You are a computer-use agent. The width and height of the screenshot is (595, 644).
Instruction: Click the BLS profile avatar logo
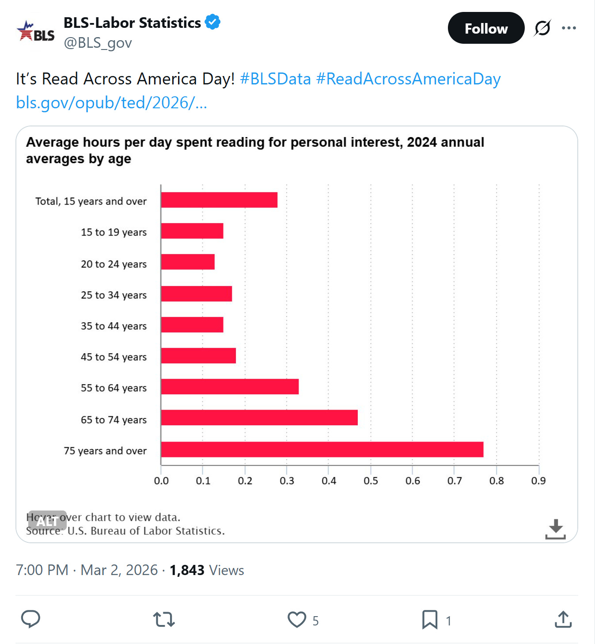pos(36,32)
